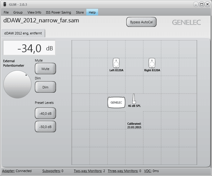
Task: Toggle the Dim button
Action: pyautogui.click(x=45, y=87)
